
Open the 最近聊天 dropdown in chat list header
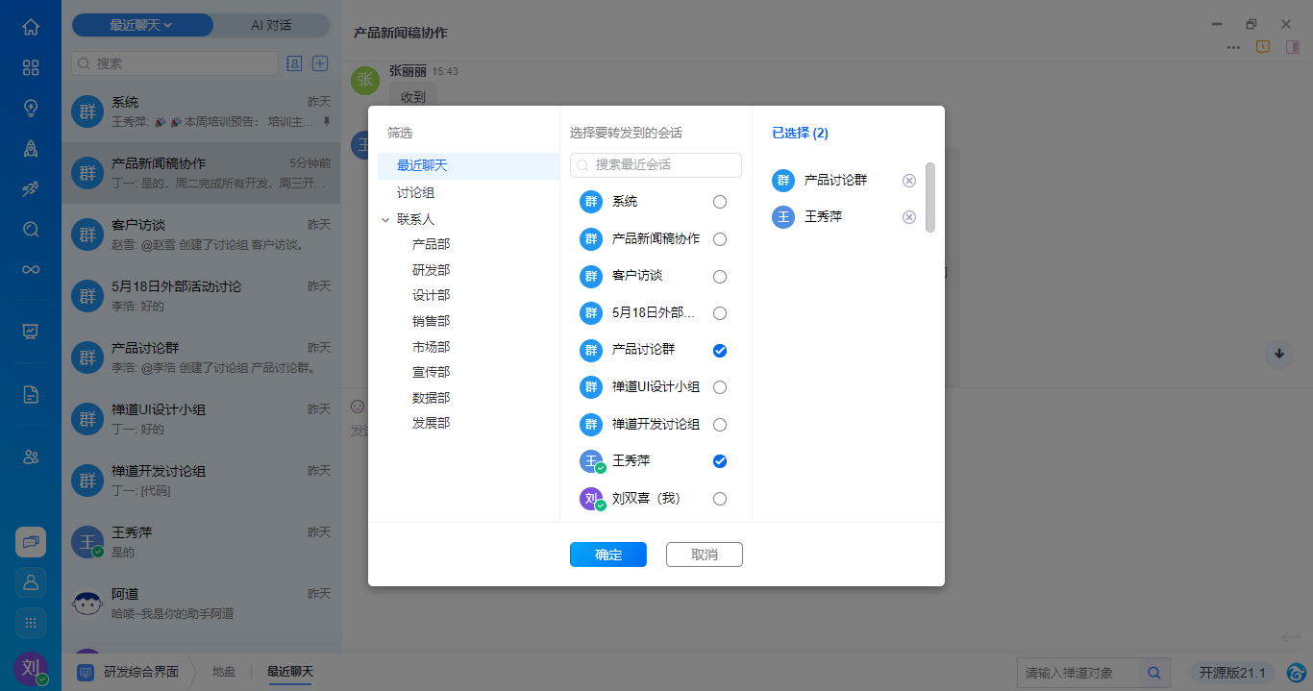click(x=142, y=25)
